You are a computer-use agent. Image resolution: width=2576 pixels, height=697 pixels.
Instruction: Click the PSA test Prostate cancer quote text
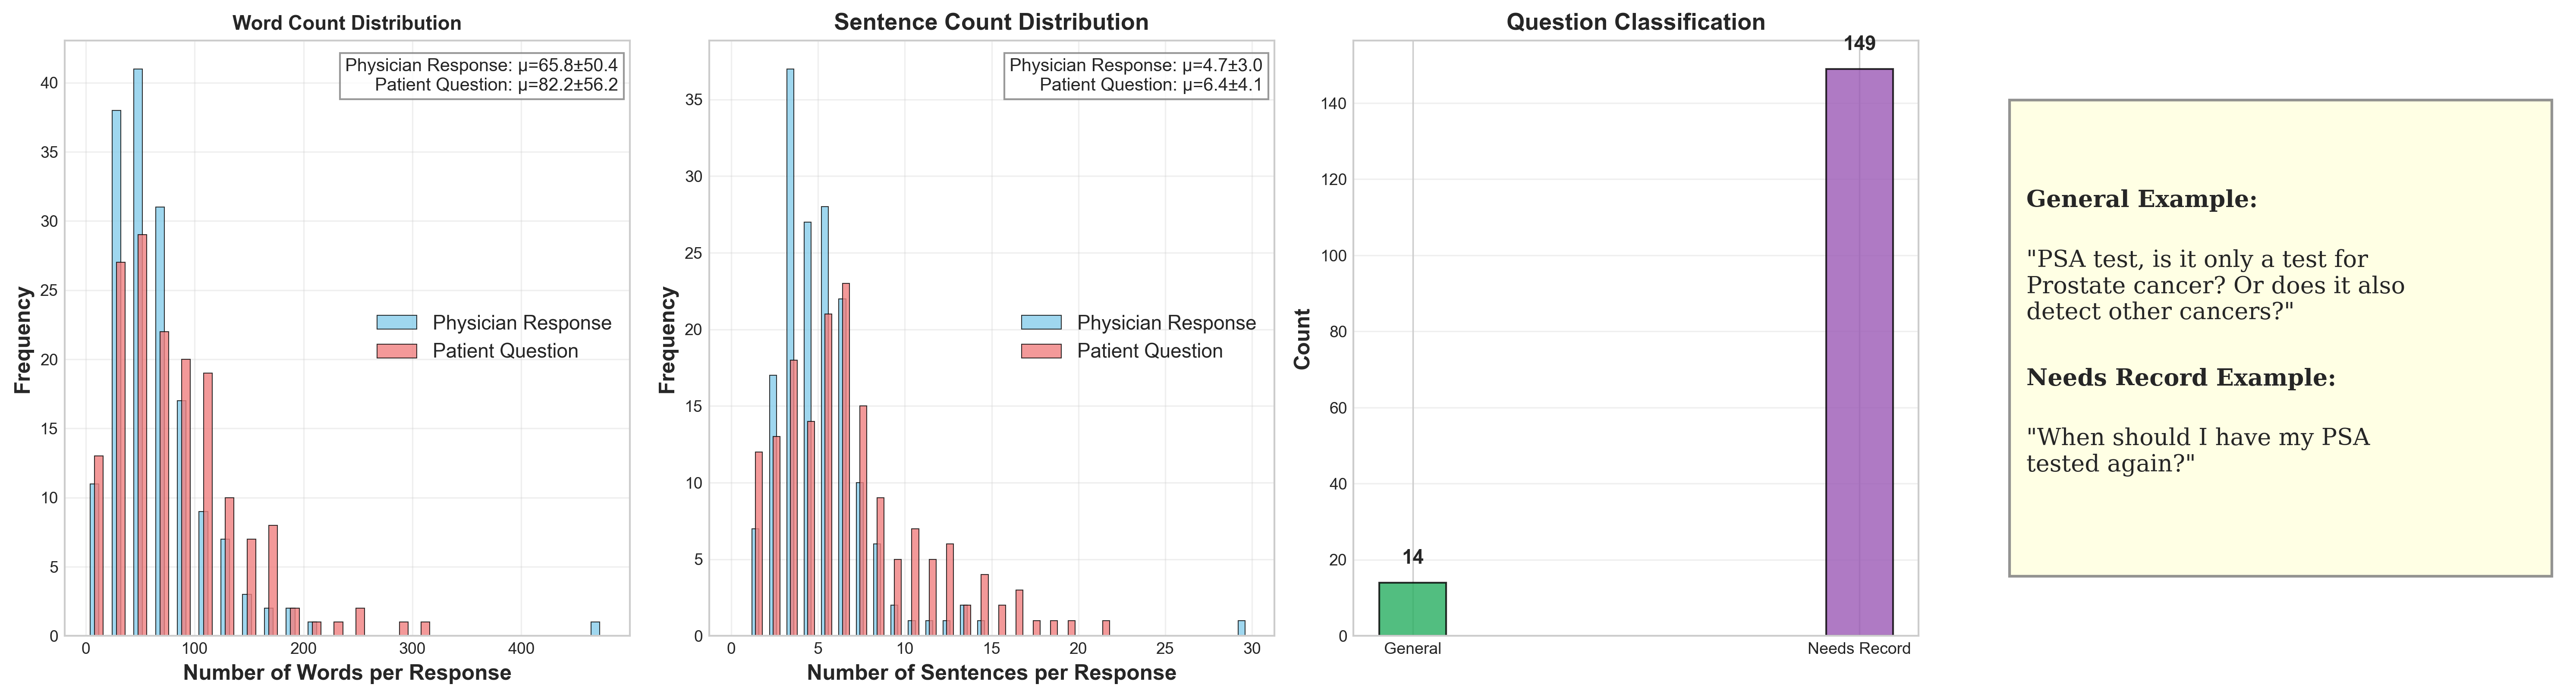[x=2214, y=286]
